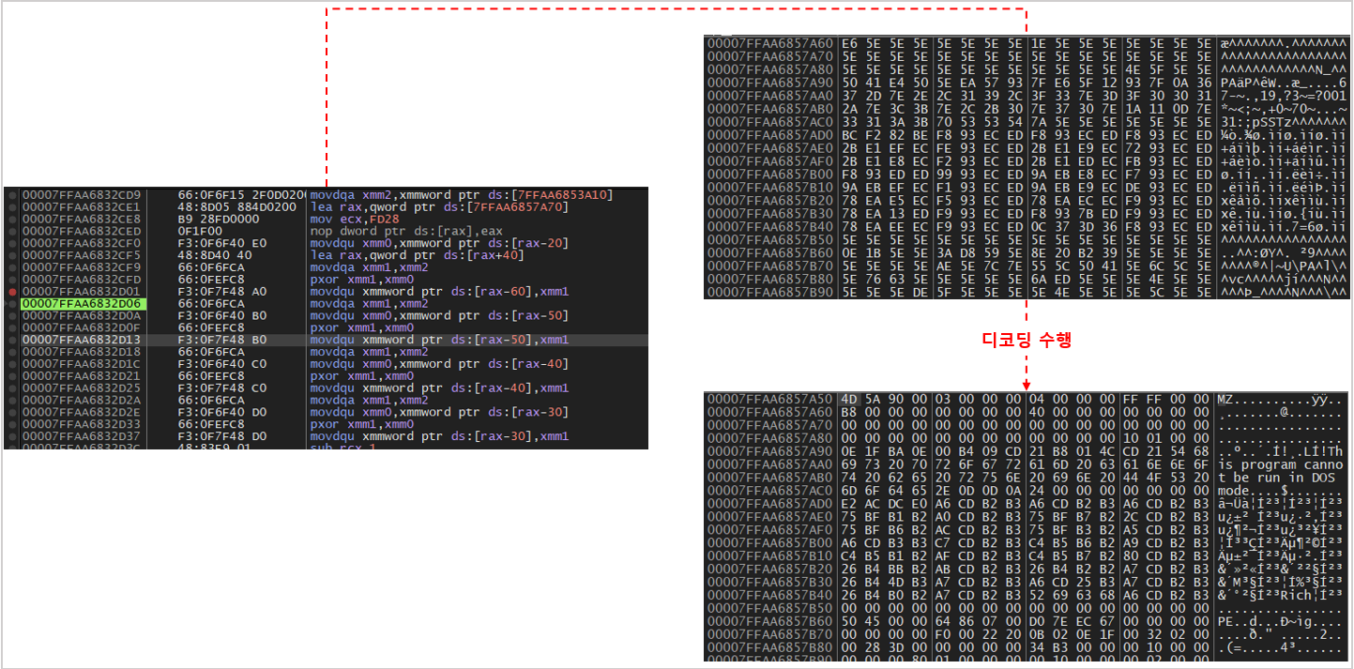The image size is (1354, 669).
Task: Click breakpoint dot next to 00007FFAA6832D25
Action: 11,388
